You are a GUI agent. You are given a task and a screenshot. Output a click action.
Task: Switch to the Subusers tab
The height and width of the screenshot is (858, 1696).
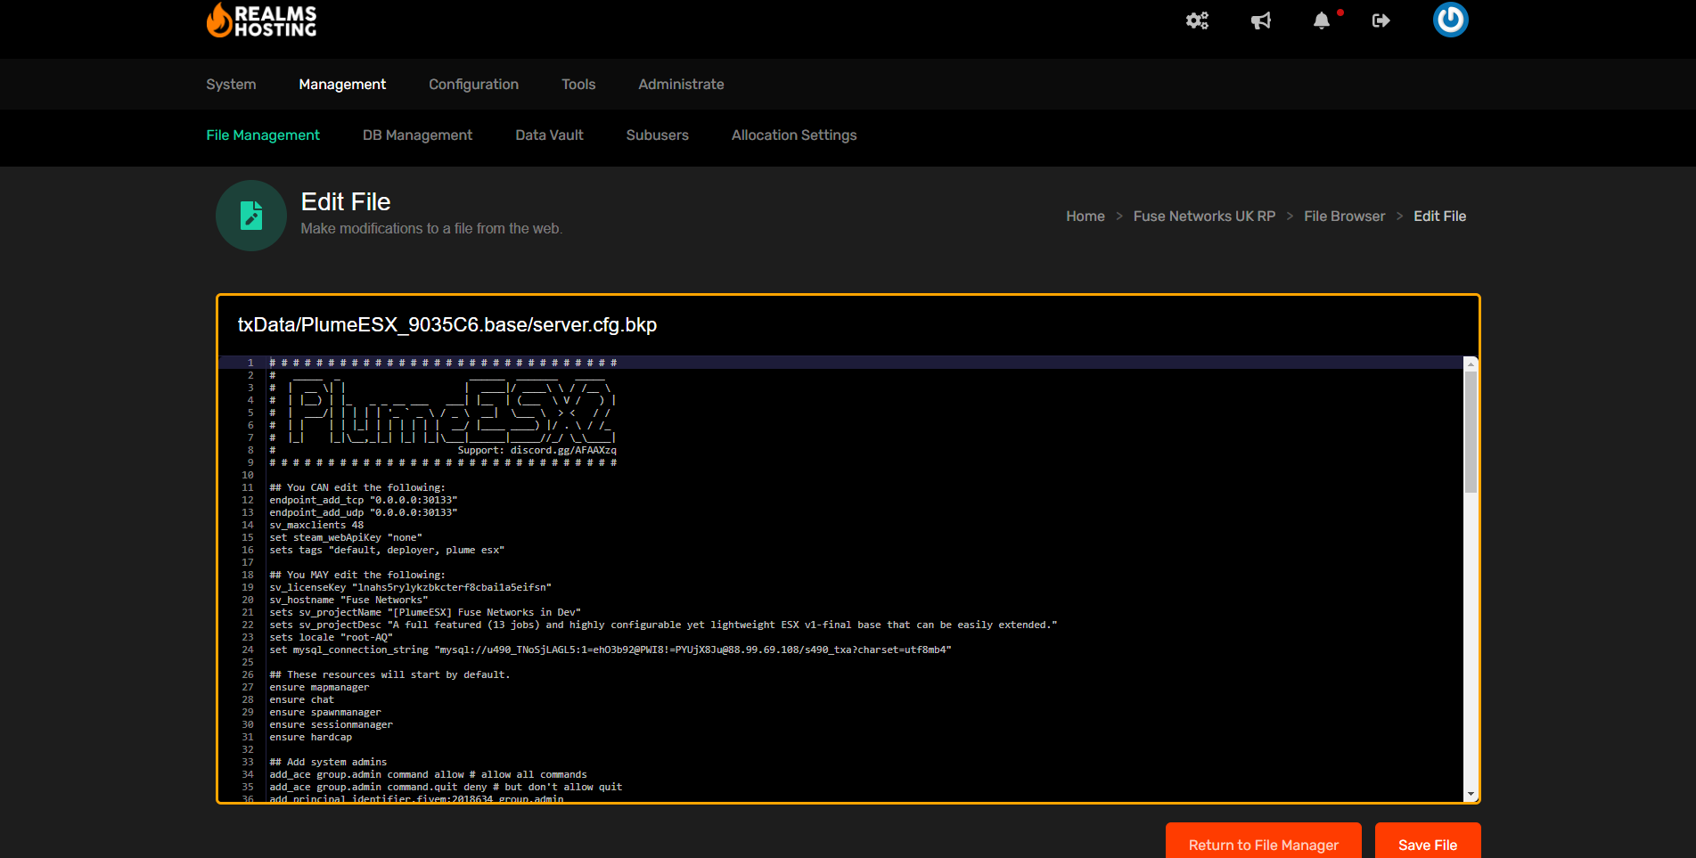pos(657,135)
